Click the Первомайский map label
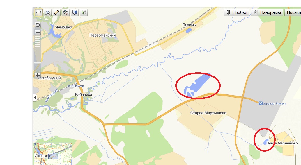This screenshot has height=165, width=301. [x=102, y=35]
